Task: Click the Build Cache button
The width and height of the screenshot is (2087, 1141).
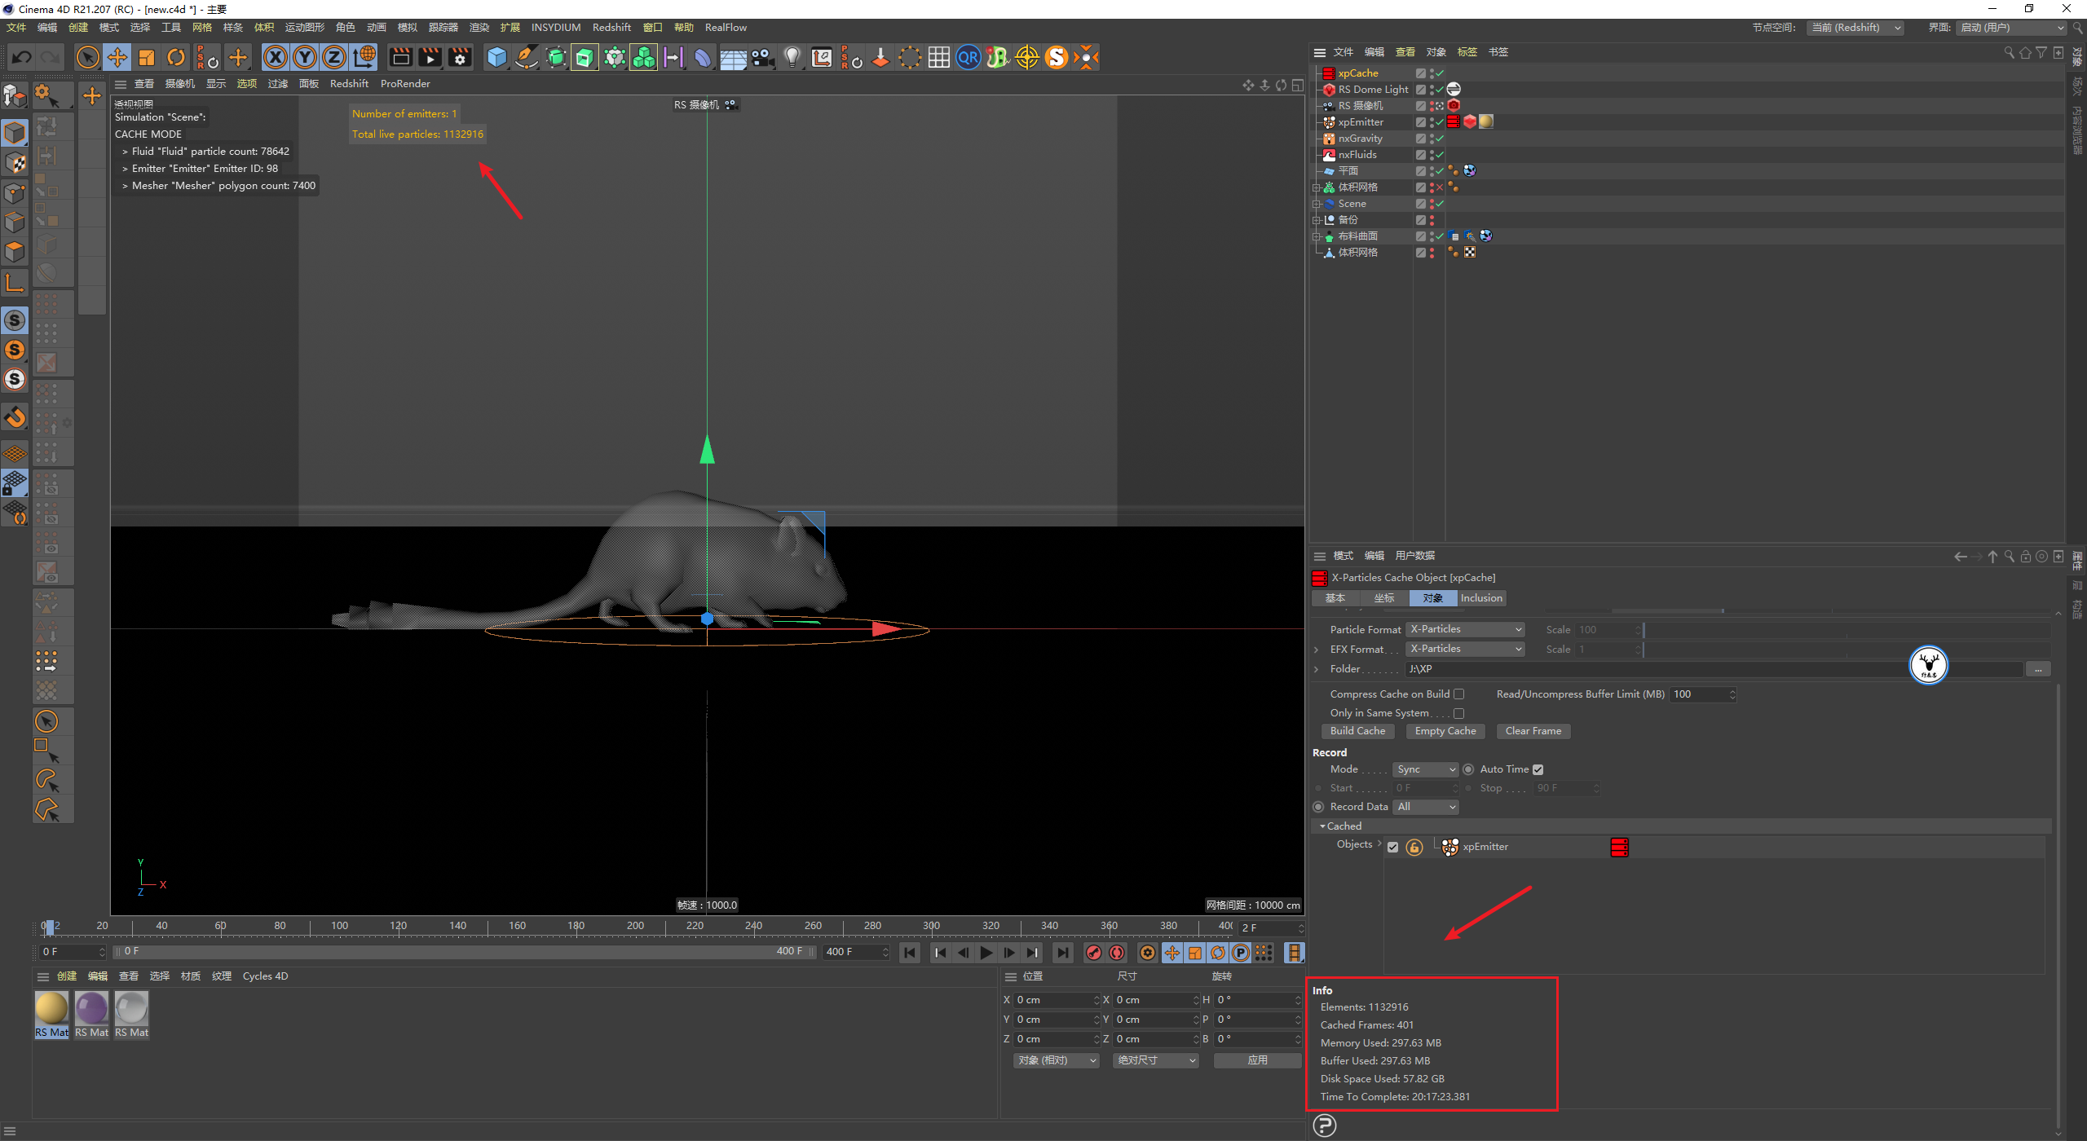Action: [x=1357, y=731]
